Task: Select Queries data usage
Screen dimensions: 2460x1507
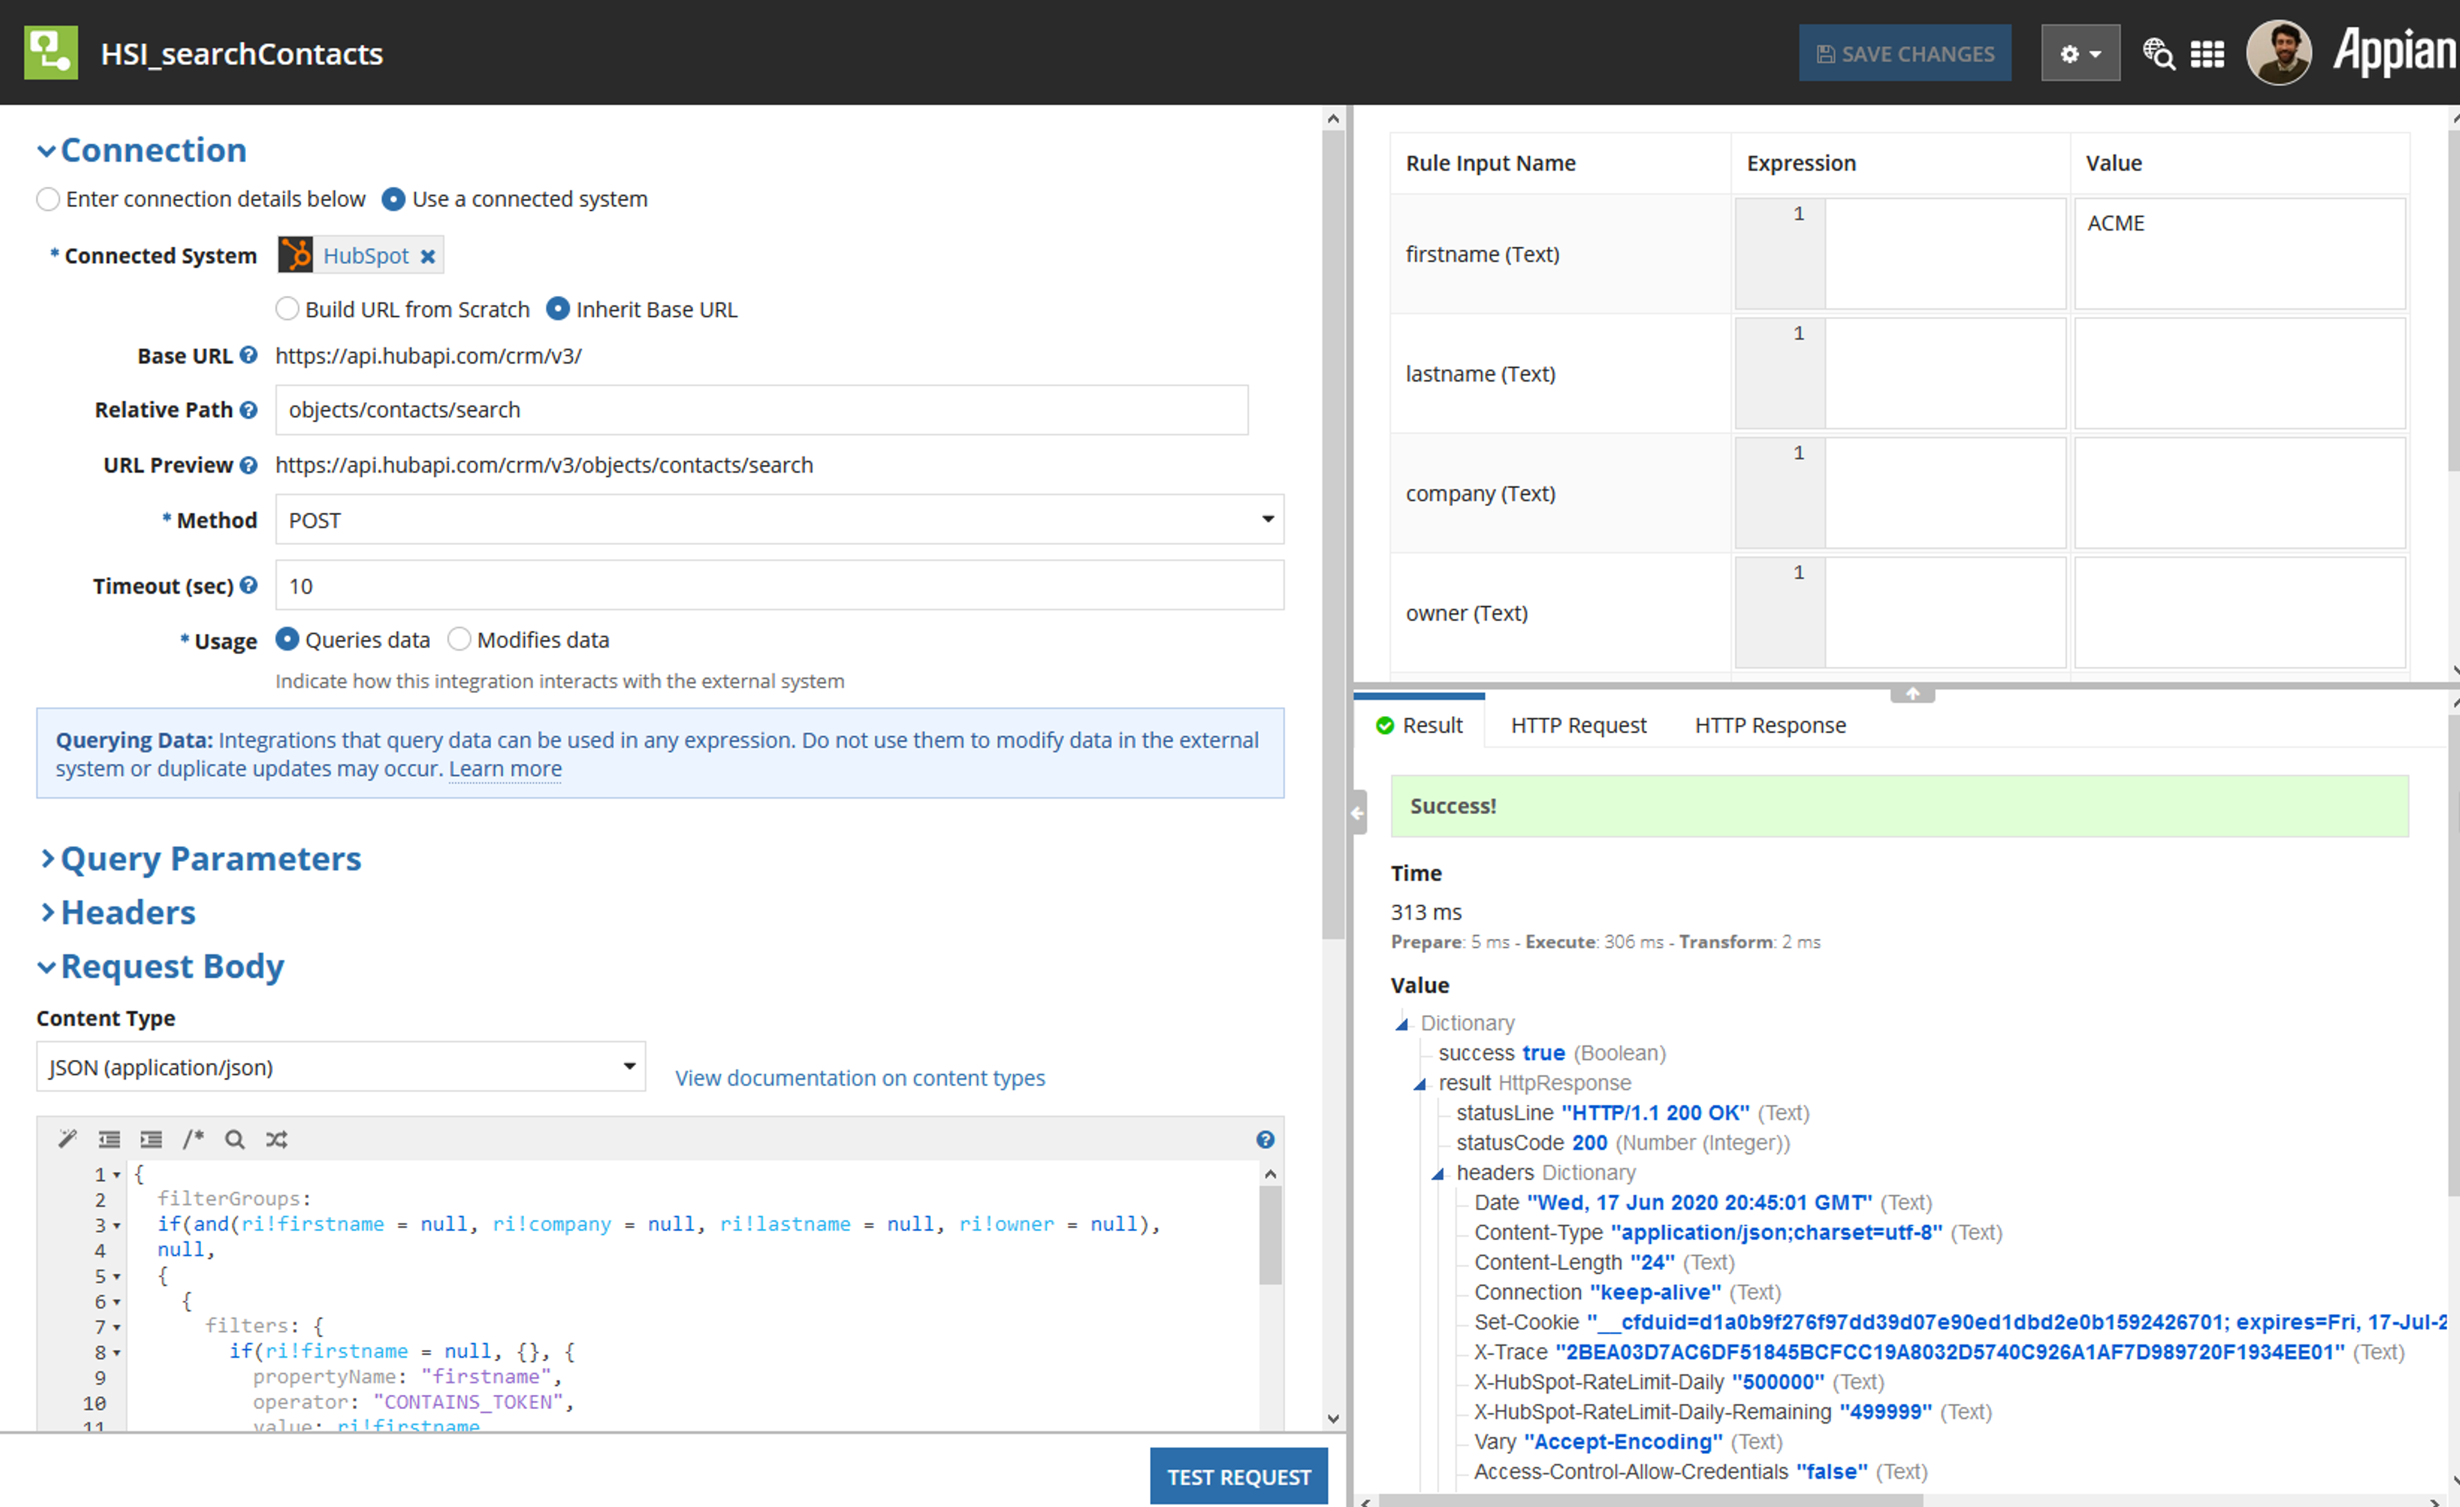Action: click(286, 639)
